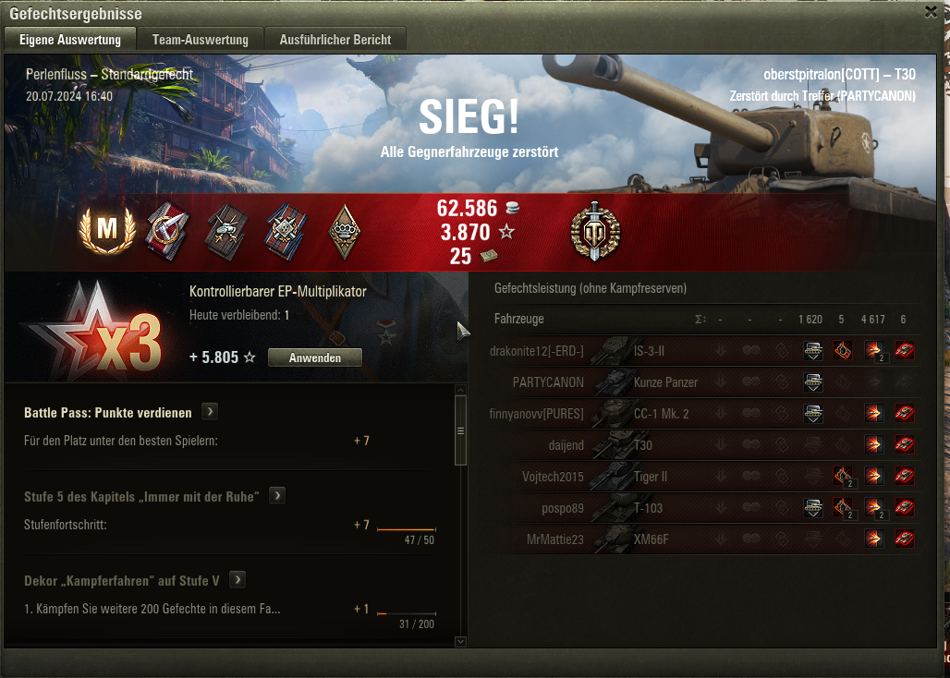Click the tank emblem laurel wreath badge
Viewport: 950px width, 678px height.
[x=595, y=231]
